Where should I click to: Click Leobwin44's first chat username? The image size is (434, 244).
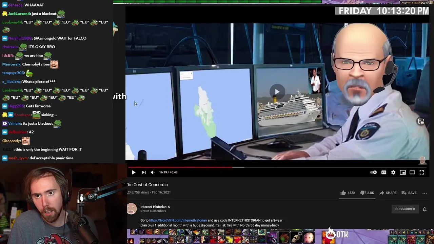[x=12, y=22]
